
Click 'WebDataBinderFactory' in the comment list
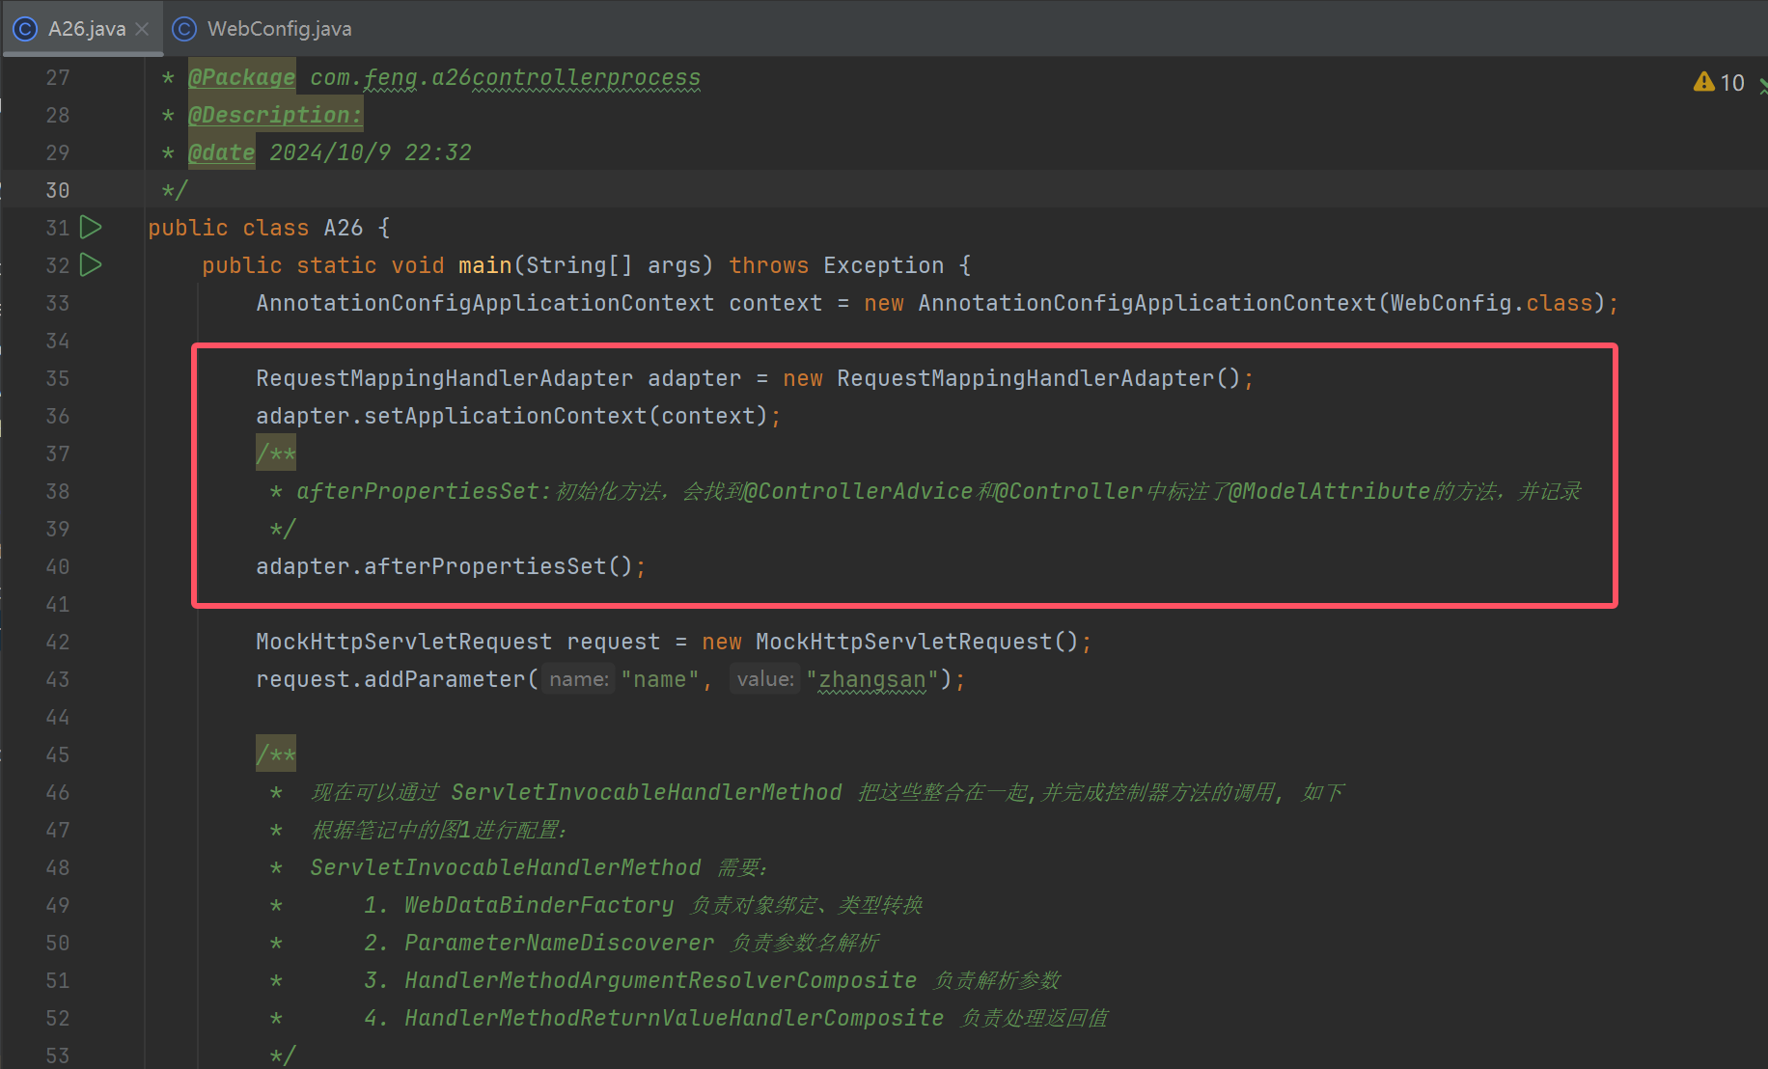[x=539, y=905]
